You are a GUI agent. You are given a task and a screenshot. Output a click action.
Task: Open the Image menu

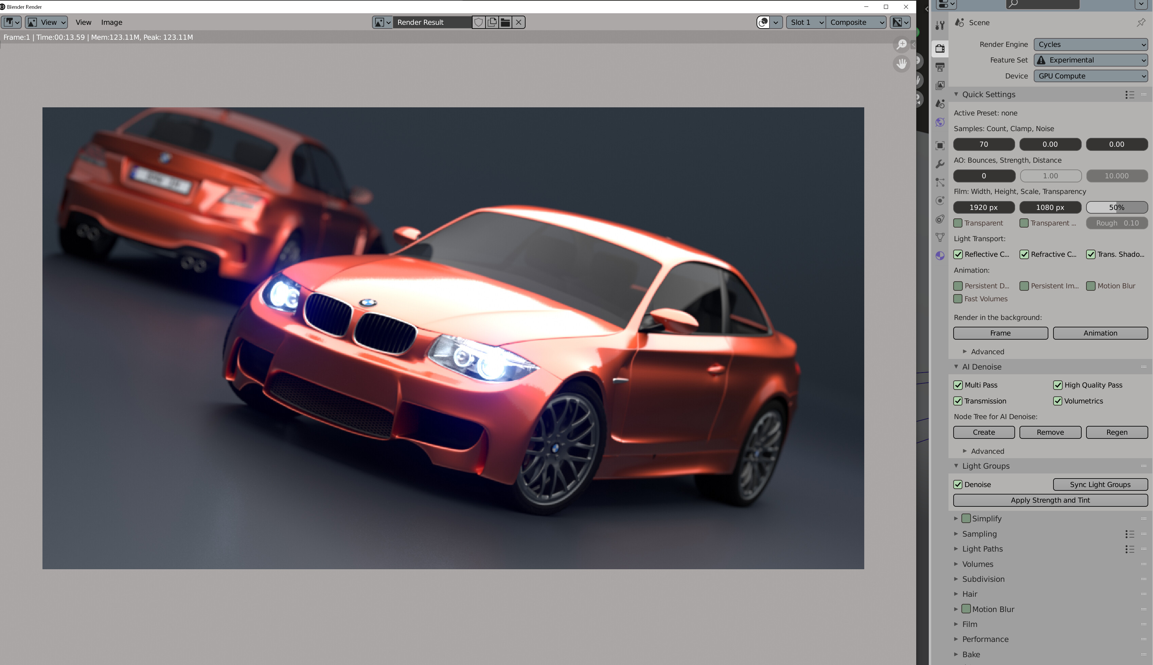coord(111,22)
